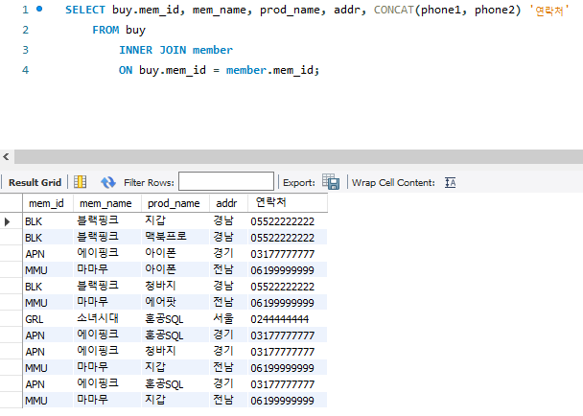Select GRL cell in mem_id column
This screenshot has height=416, width=583.
click(48, 318)
